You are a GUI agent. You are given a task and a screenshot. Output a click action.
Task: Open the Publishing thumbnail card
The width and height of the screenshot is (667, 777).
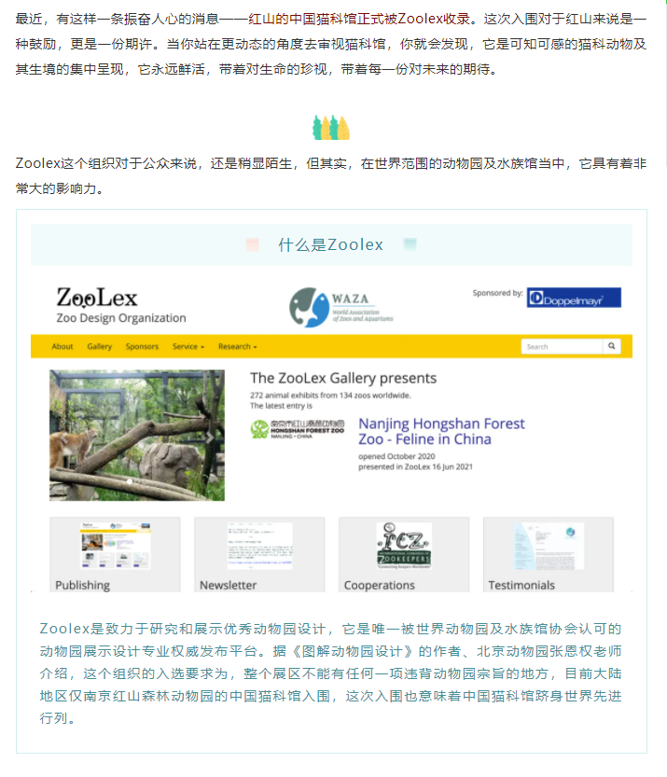pyautogui.click(x=115, y=554)
